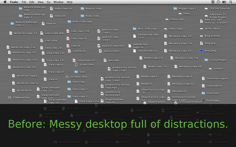The image size is (236, 147).
Task: Open Spotlight search magnifier icon
Action: [x=232, y=2]
